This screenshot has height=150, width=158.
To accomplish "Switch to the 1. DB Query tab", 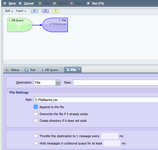I will (50, 70).
